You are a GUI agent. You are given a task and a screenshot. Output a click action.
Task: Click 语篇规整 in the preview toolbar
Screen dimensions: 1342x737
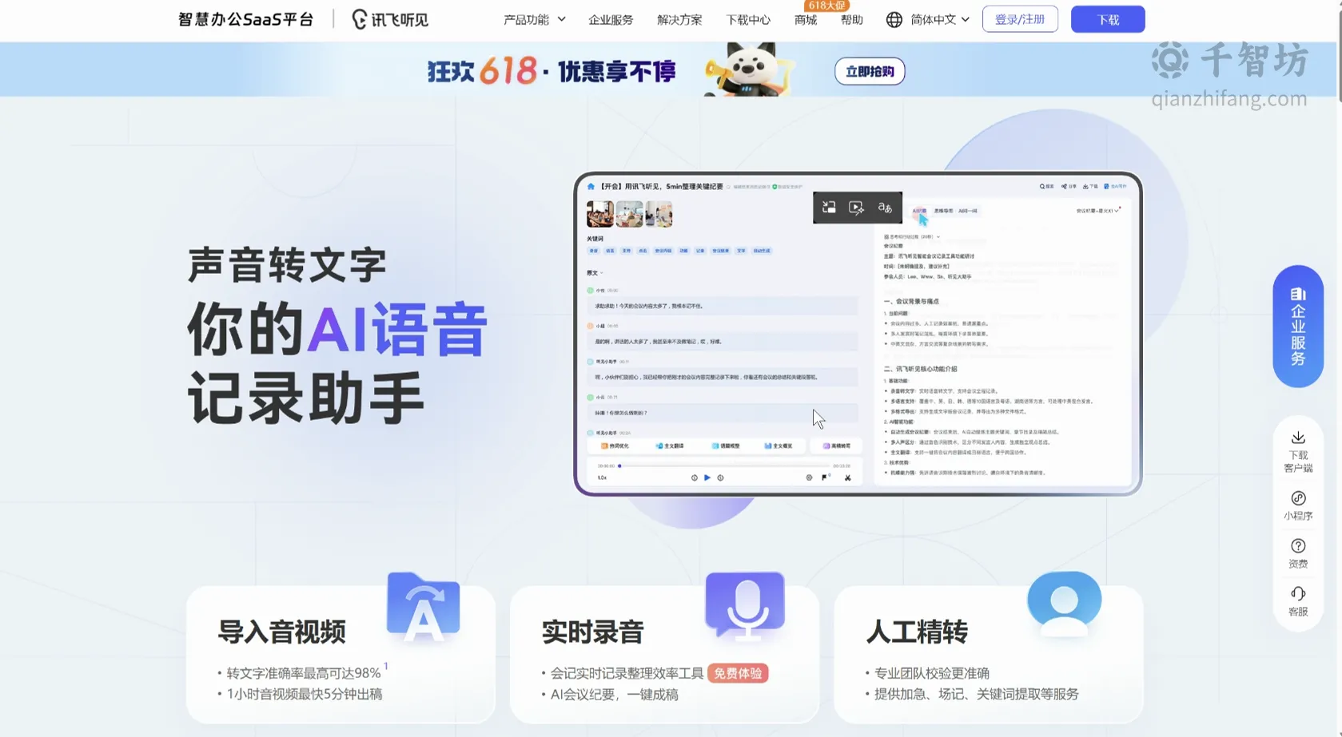(x=726, y=446)
